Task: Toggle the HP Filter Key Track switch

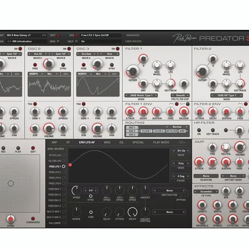Action: 213,130
